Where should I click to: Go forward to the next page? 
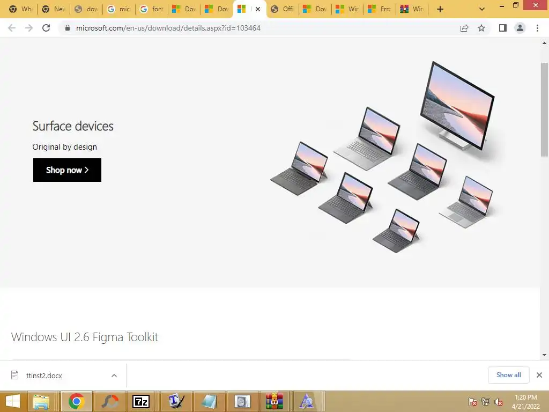(x=29, y=28)
